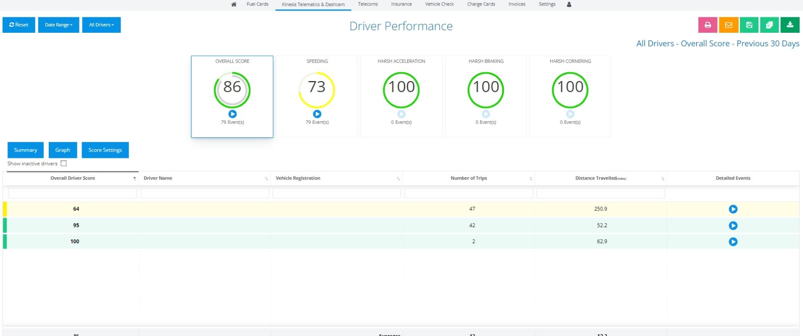Click the Vehicle Registration filter field
Screen dimensions: 803x336
coord(337,193)
